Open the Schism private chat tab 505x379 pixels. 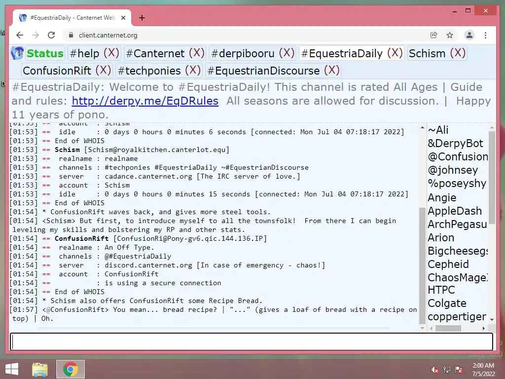pyautogui.click(x=427, y=53)
